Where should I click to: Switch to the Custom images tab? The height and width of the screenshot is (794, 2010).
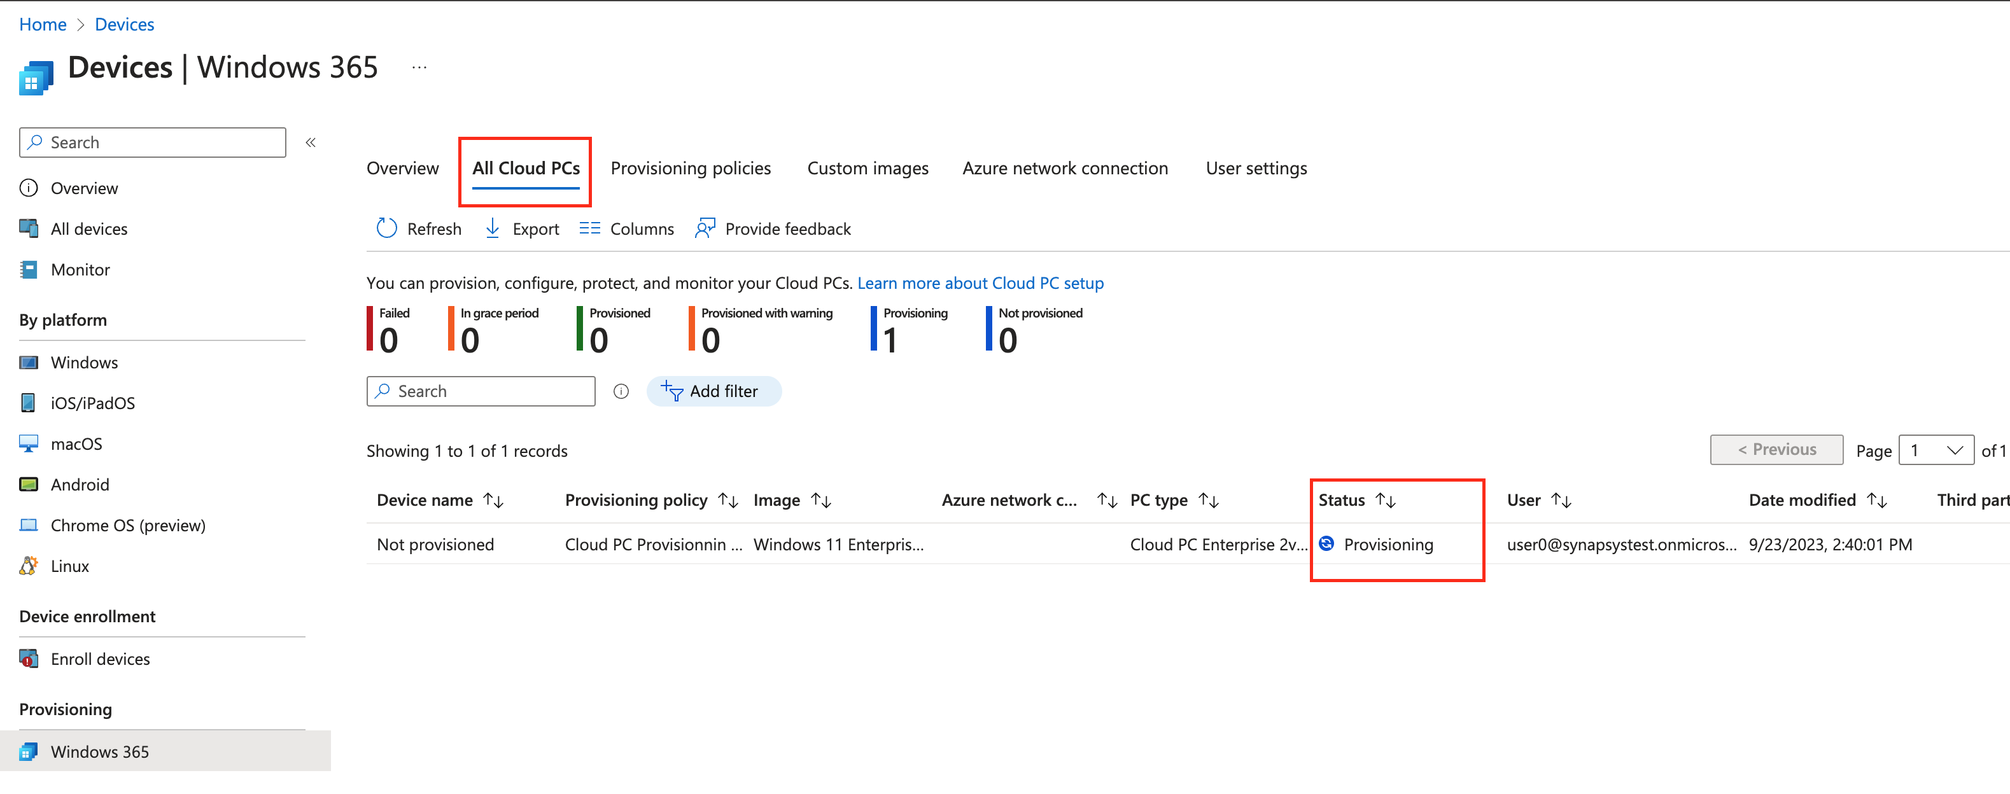(867, 168)
